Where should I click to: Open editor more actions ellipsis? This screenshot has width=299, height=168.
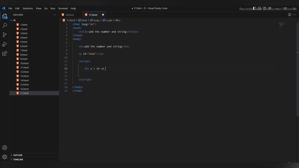click(x=295, y=14)
